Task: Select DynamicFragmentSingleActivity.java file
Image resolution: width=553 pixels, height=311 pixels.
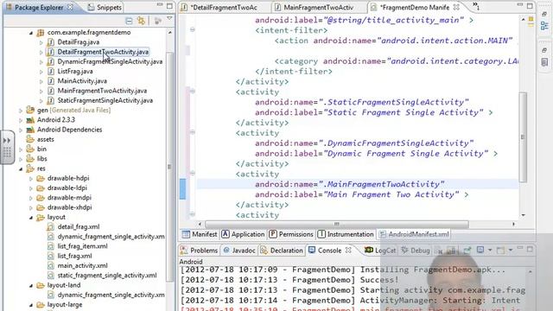Action: 110,61
